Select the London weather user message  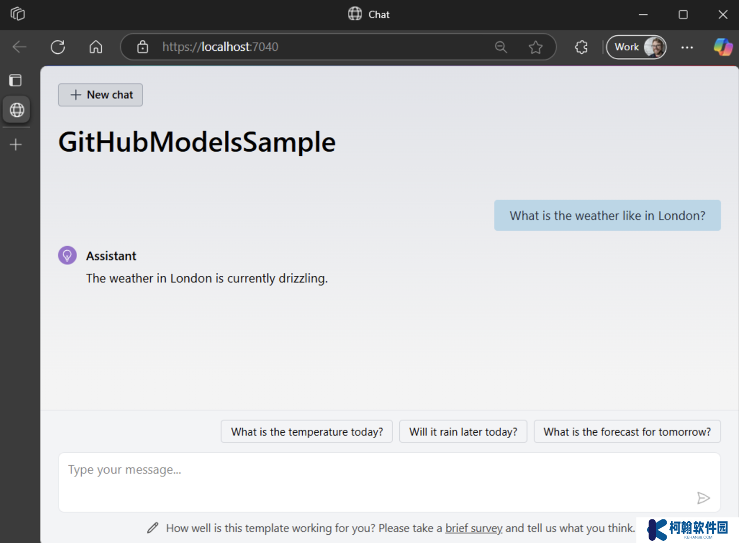608,215
